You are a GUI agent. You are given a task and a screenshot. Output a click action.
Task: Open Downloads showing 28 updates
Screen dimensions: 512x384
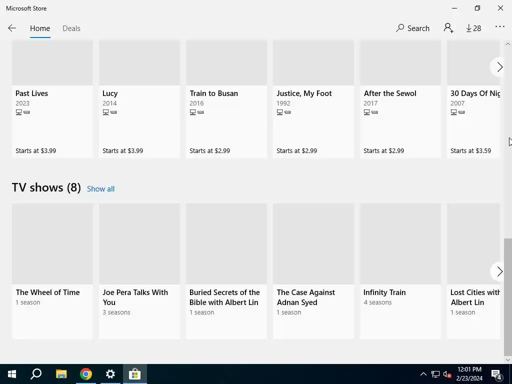(x=473, y=28)
